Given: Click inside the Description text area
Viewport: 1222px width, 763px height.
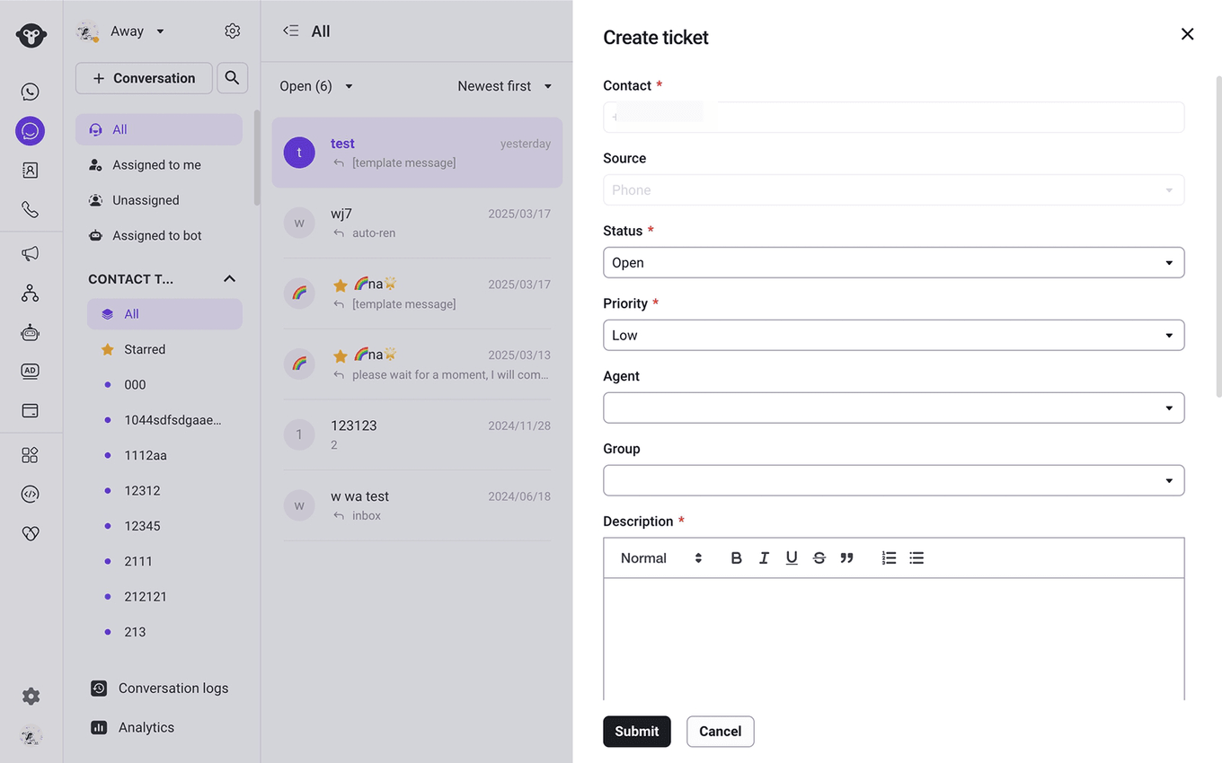Looking at the screenshot, I should [893, 639].
